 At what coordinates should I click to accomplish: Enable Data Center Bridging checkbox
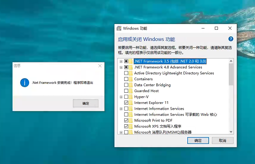tap(126, 85)
